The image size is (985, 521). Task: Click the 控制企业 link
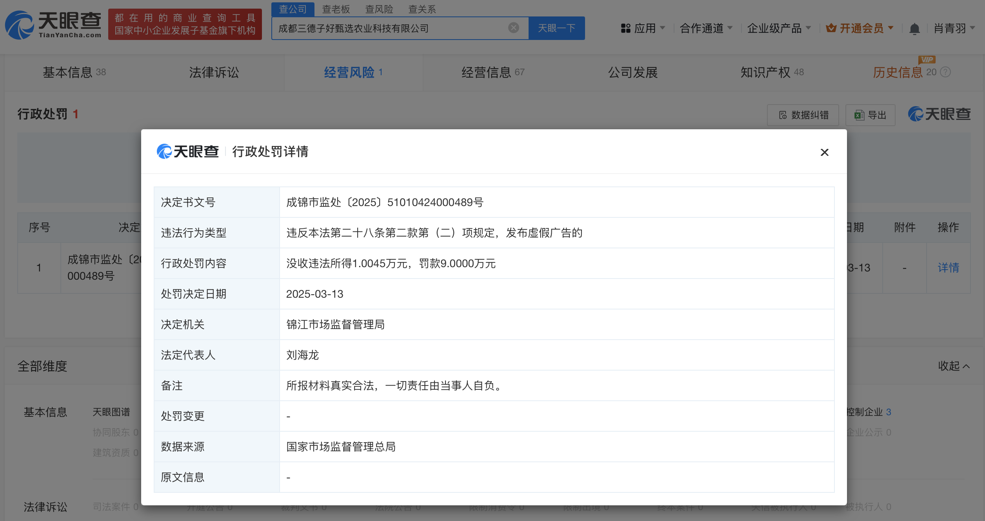pos(865,412)
